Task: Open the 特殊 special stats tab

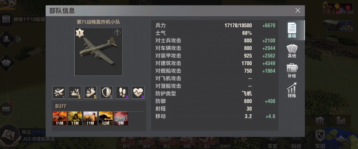Action: point(292,91)
